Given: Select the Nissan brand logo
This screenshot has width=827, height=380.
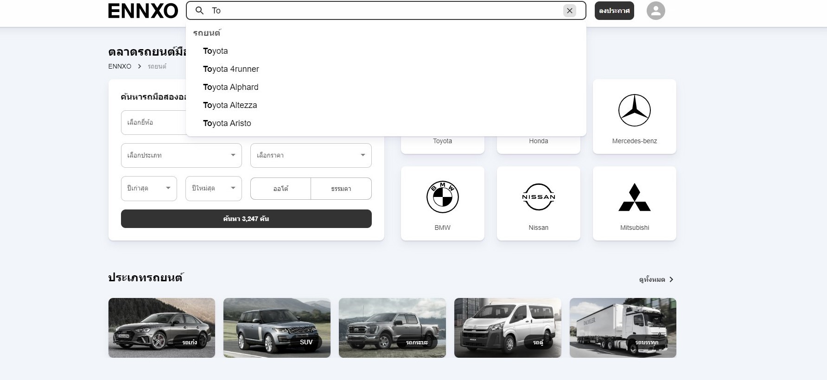Looking at the screenshot, I should pyautogui.click(x=538, y=197).
